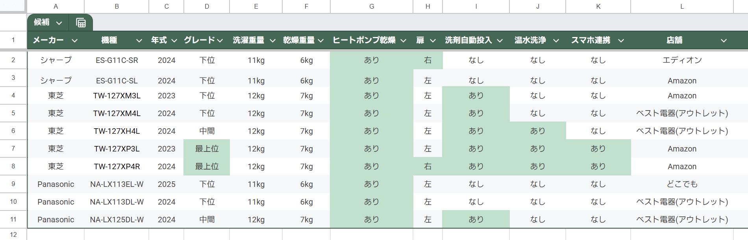
Task: Click the table view icon beside 候補
Action: [81, 23]
